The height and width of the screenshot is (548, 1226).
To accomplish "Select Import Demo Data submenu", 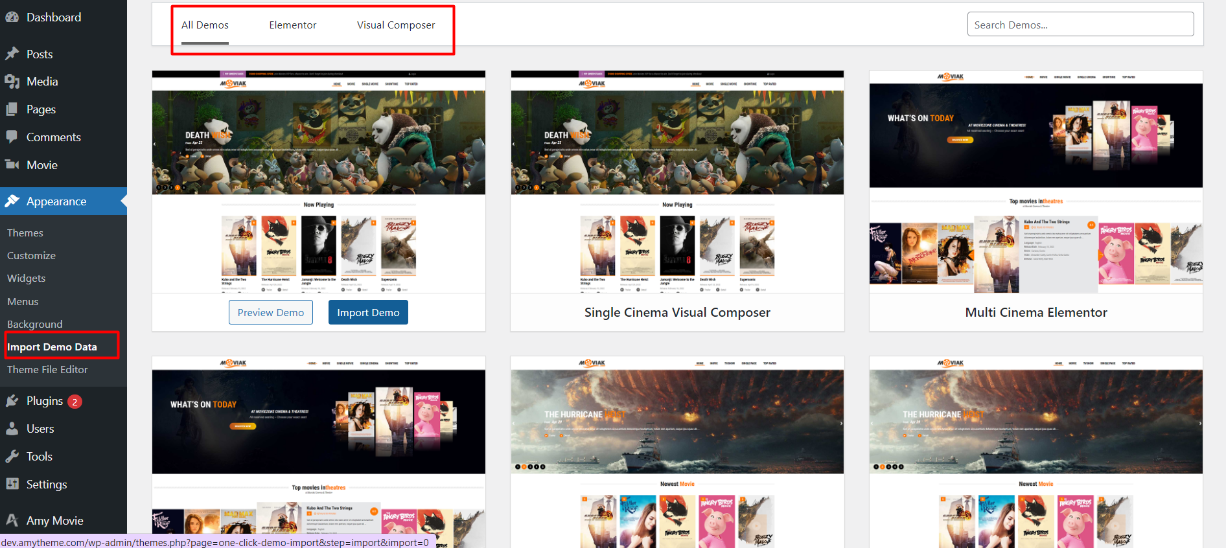I will click(x=52, y=347).
